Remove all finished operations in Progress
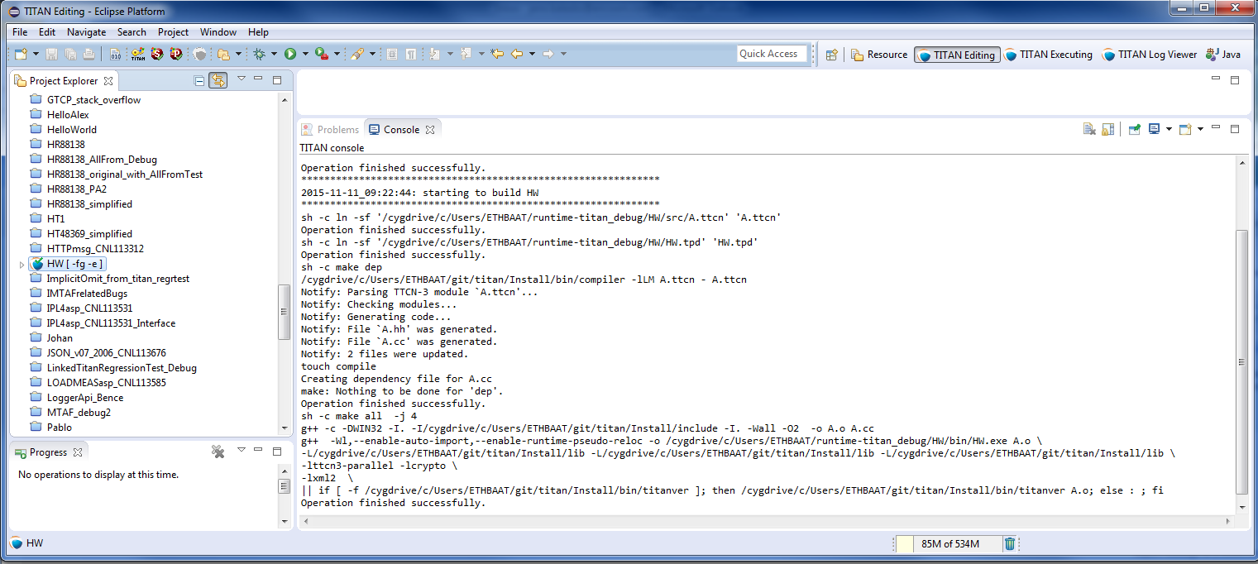 coord(218,452)
